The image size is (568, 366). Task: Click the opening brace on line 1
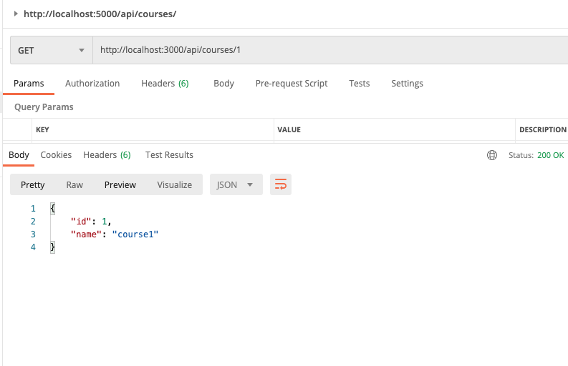point(52,208)
